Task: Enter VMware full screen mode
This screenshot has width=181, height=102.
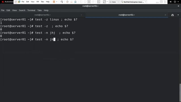Action: tap(89, 2)
